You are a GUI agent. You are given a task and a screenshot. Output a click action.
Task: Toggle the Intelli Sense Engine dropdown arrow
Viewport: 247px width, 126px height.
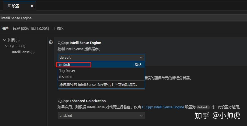tap(141, 58)
